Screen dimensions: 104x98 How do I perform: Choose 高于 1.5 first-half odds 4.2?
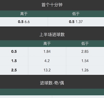[47, 61]
